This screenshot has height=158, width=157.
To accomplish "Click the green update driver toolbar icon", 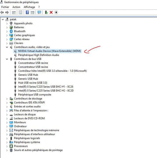I will pos(46,12).
